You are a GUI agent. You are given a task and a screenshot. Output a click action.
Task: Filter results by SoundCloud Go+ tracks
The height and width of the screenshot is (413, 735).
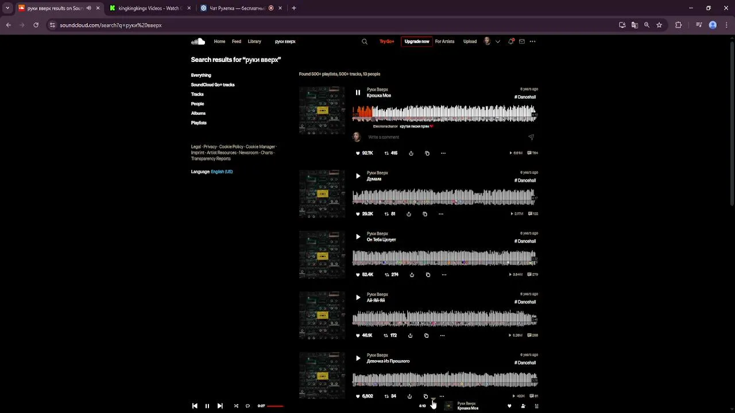[213, 85]
